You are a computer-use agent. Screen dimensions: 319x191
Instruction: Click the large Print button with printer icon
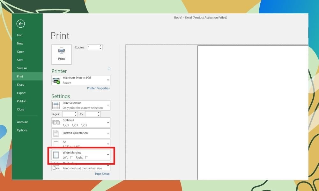click(62, 54)
